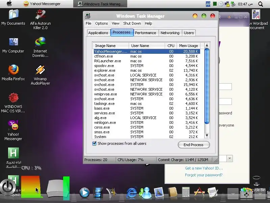This screenshot has width=270, height=203.
Task: Open the File menu in Task Manager
Action: point(88,23)
